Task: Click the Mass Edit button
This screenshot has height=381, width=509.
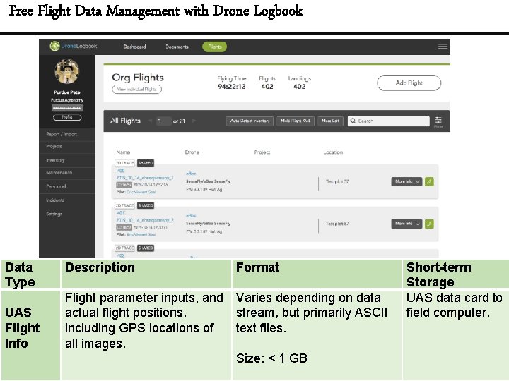Action: click(330, 121)
